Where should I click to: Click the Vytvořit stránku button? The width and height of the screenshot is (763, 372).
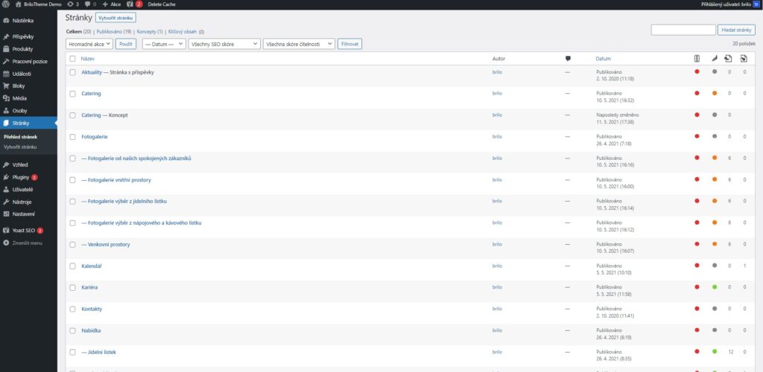click(x=115, y=17)
